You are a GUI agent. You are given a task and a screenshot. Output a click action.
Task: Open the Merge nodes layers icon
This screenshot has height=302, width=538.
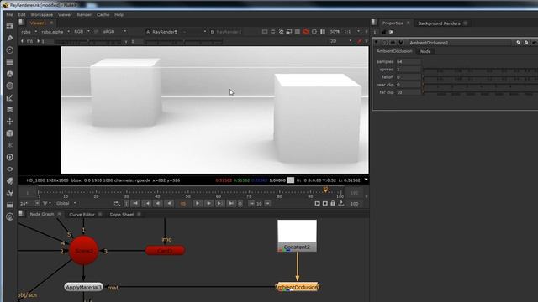coord(10,110)
